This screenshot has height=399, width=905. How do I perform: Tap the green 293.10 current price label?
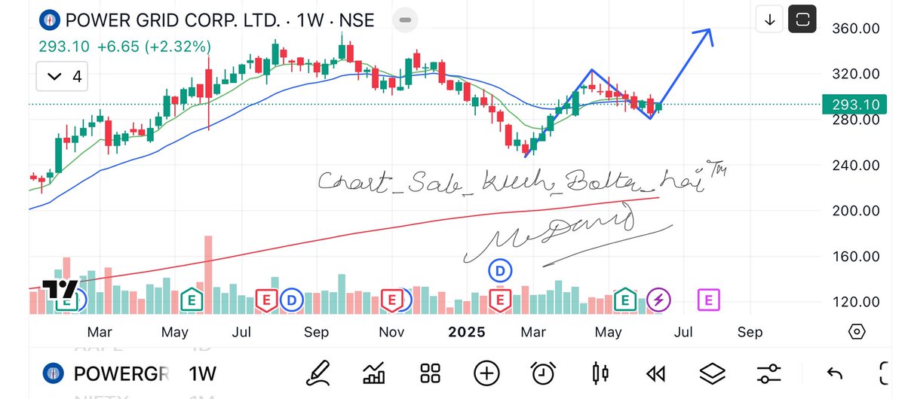[855, 105]
